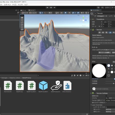Select the Create Neighbor Terrains tool
Screen dimensions: 115x115
[100, 32]
